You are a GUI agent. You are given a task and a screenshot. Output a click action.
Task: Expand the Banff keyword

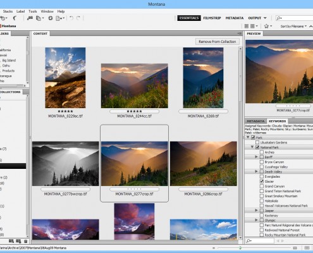click(x=256, y=157)
